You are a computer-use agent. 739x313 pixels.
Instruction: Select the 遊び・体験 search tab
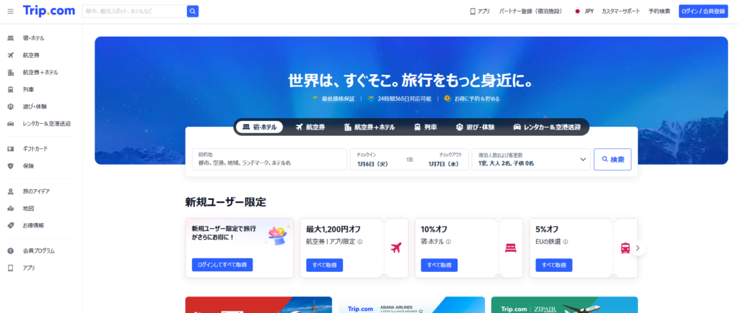tap(475, 127)
